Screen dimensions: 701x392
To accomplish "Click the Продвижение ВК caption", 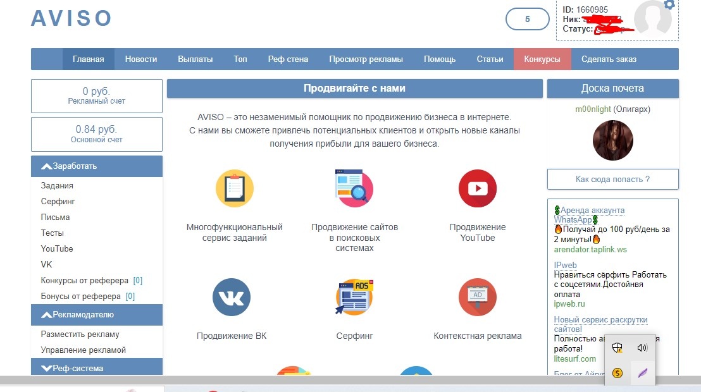I will tap(232, 336).
